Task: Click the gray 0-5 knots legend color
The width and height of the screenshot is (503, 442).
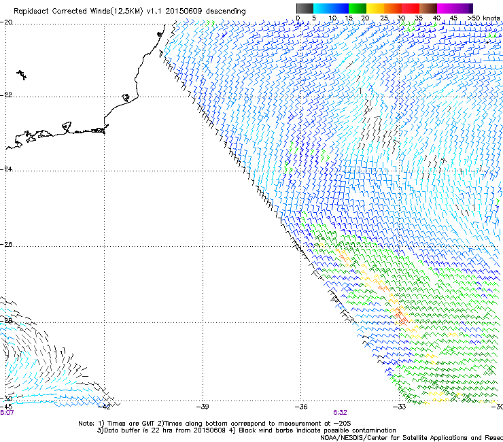Action: coord(305,8)
